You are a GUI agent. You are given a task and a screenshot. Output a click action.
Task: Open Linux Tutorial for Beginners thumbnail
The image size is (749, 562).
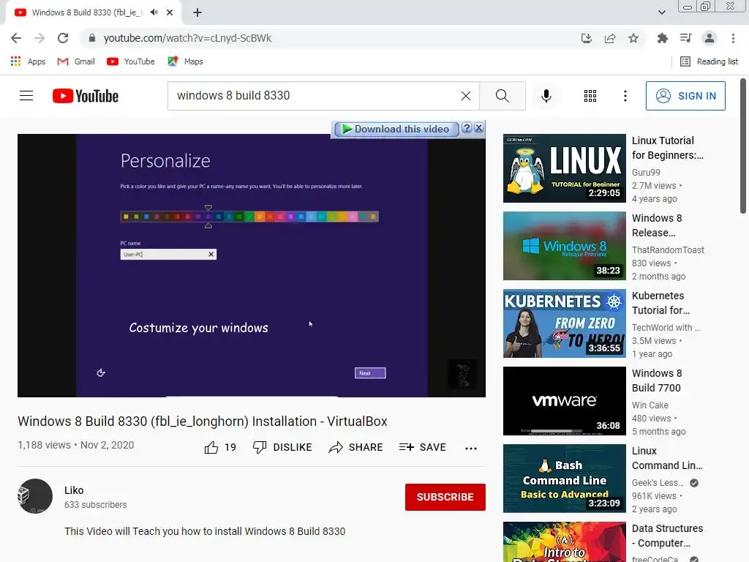point(564,168)
